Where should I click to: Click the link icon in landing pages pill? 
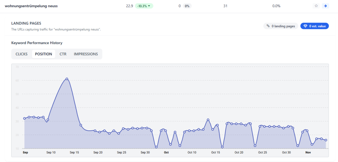268,26
